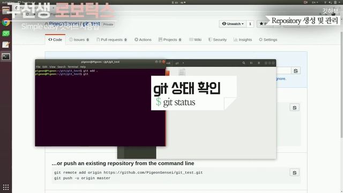Open the text editor dock icon
The image size is (343, 193).
click(6, 44)
